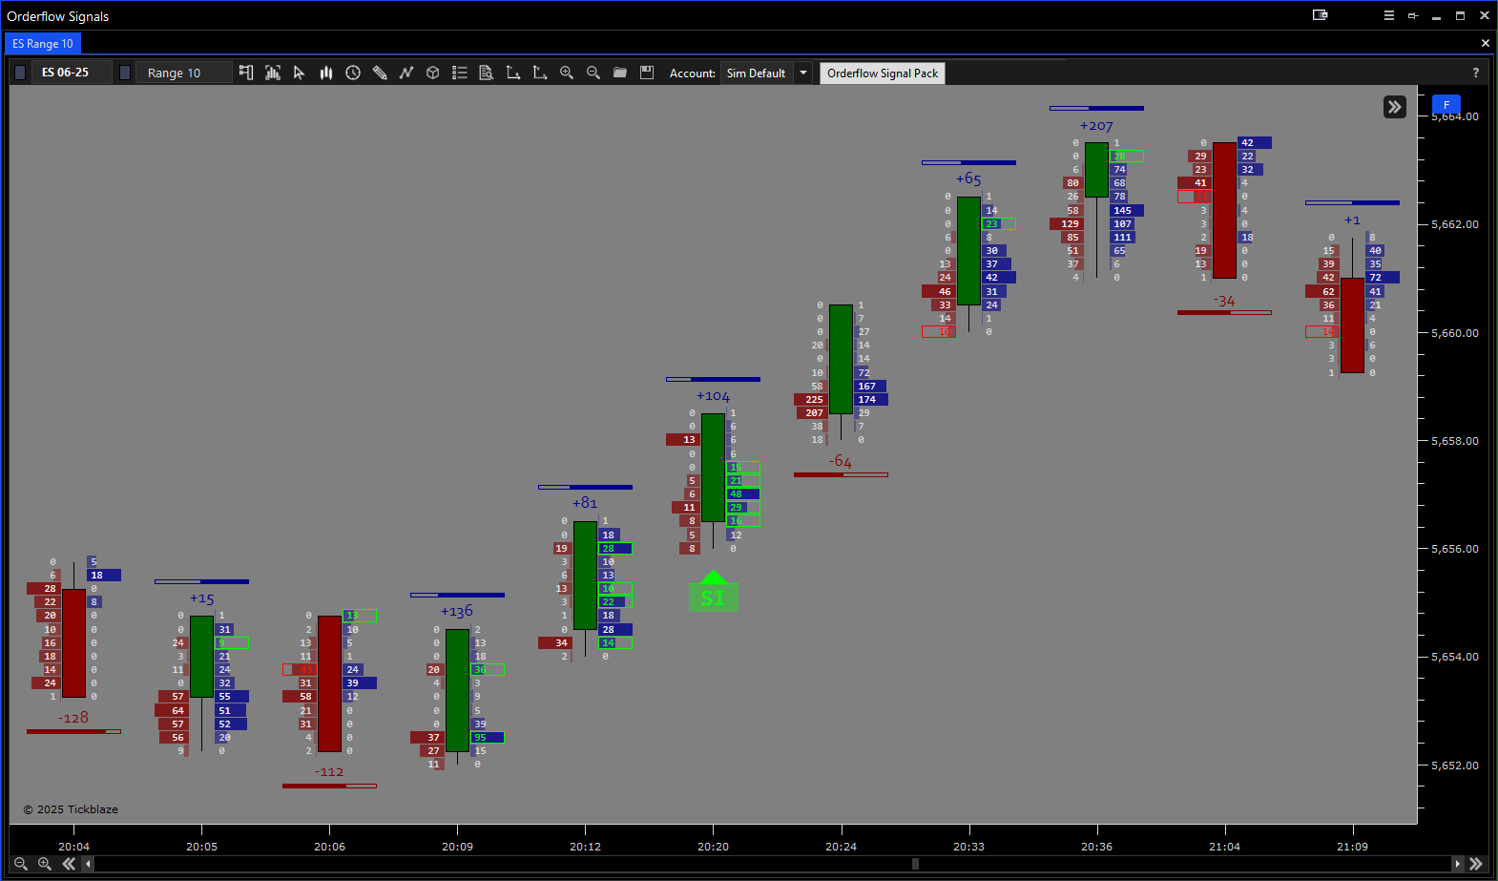
Task: Click the Orderflow Signal Pack button
Action: pyautogui.click(x=883, y=73)
